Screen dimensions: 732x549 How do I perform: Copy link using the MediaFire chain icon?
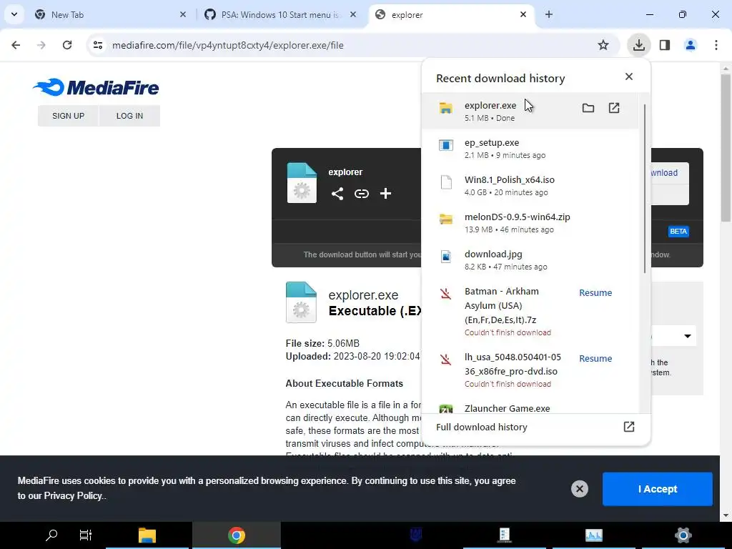[x=362, y=194]
